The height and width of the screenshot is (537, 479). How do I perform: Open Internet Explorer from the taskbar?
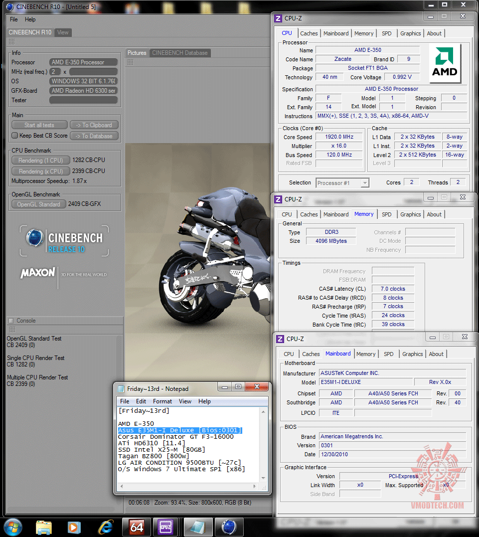(x=106, y=528)
